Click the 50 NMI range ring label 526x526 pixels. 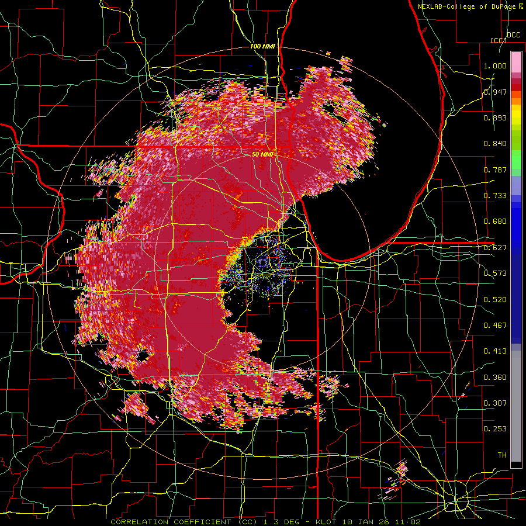point(262,154)
